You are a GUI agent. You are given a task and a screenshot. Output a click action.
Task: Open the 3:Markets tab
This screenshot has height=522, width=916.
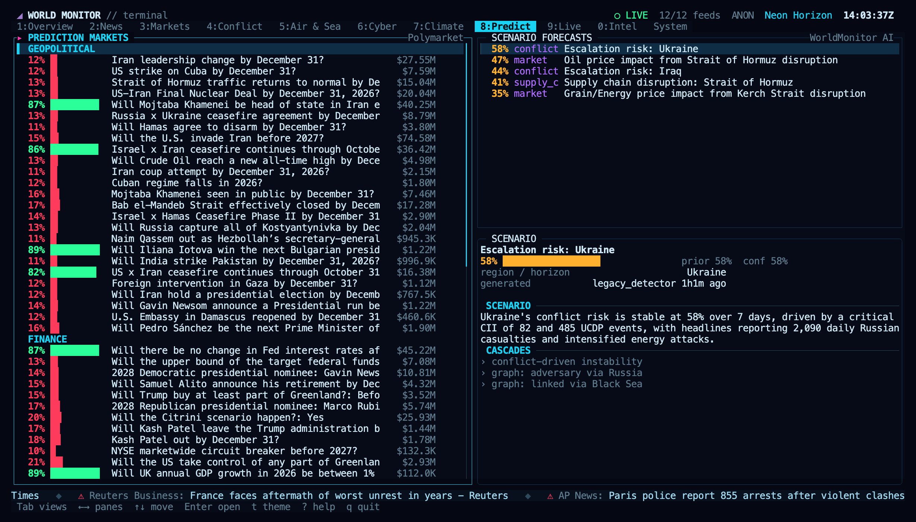[x=165, y=26]
